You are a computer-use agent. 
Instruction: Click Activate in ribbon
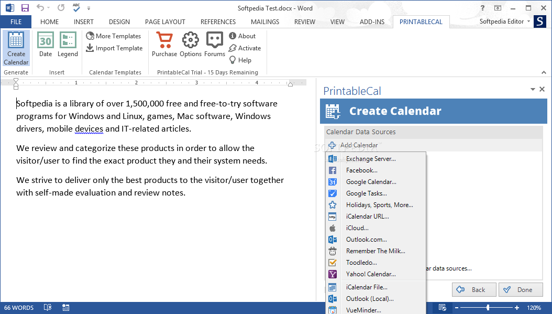click(245, 48)
